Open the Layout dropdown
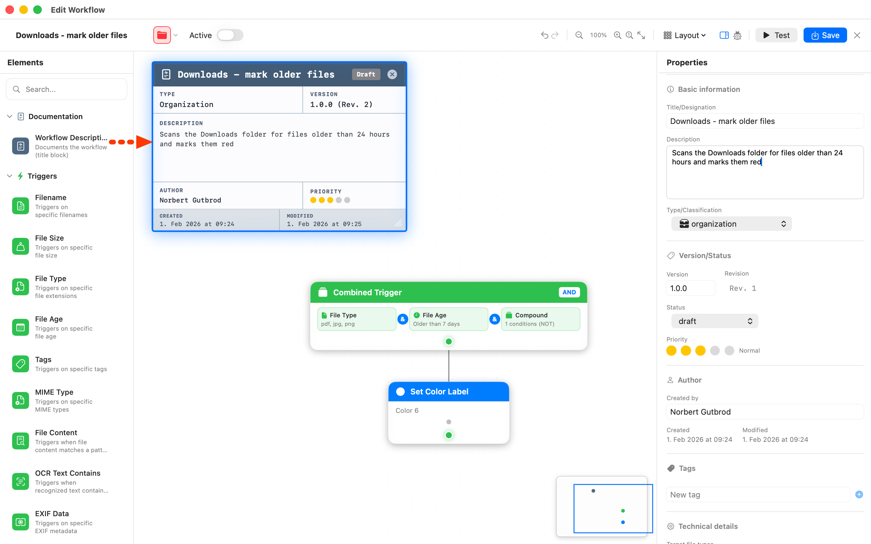The width and height of the screenshot is (871, 544). (x=685, y=35)
